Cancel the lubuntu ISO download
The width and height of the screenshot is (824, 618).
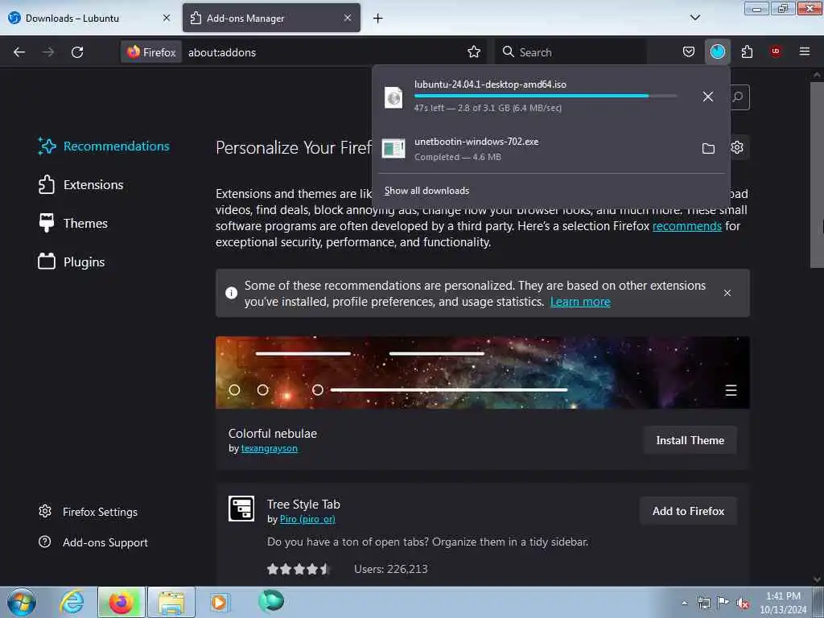pos(708,97)
